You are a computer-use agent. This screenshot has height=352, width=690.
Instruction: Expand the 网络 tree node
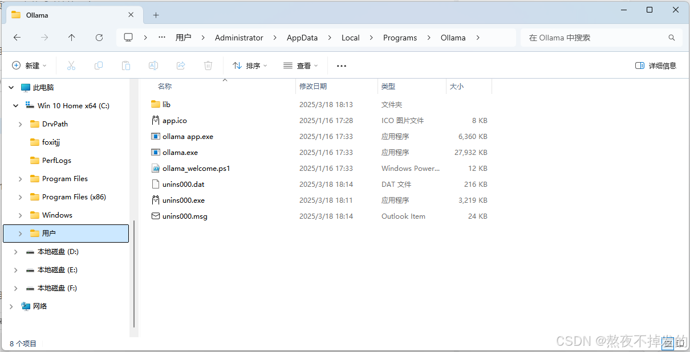(11, 306)
